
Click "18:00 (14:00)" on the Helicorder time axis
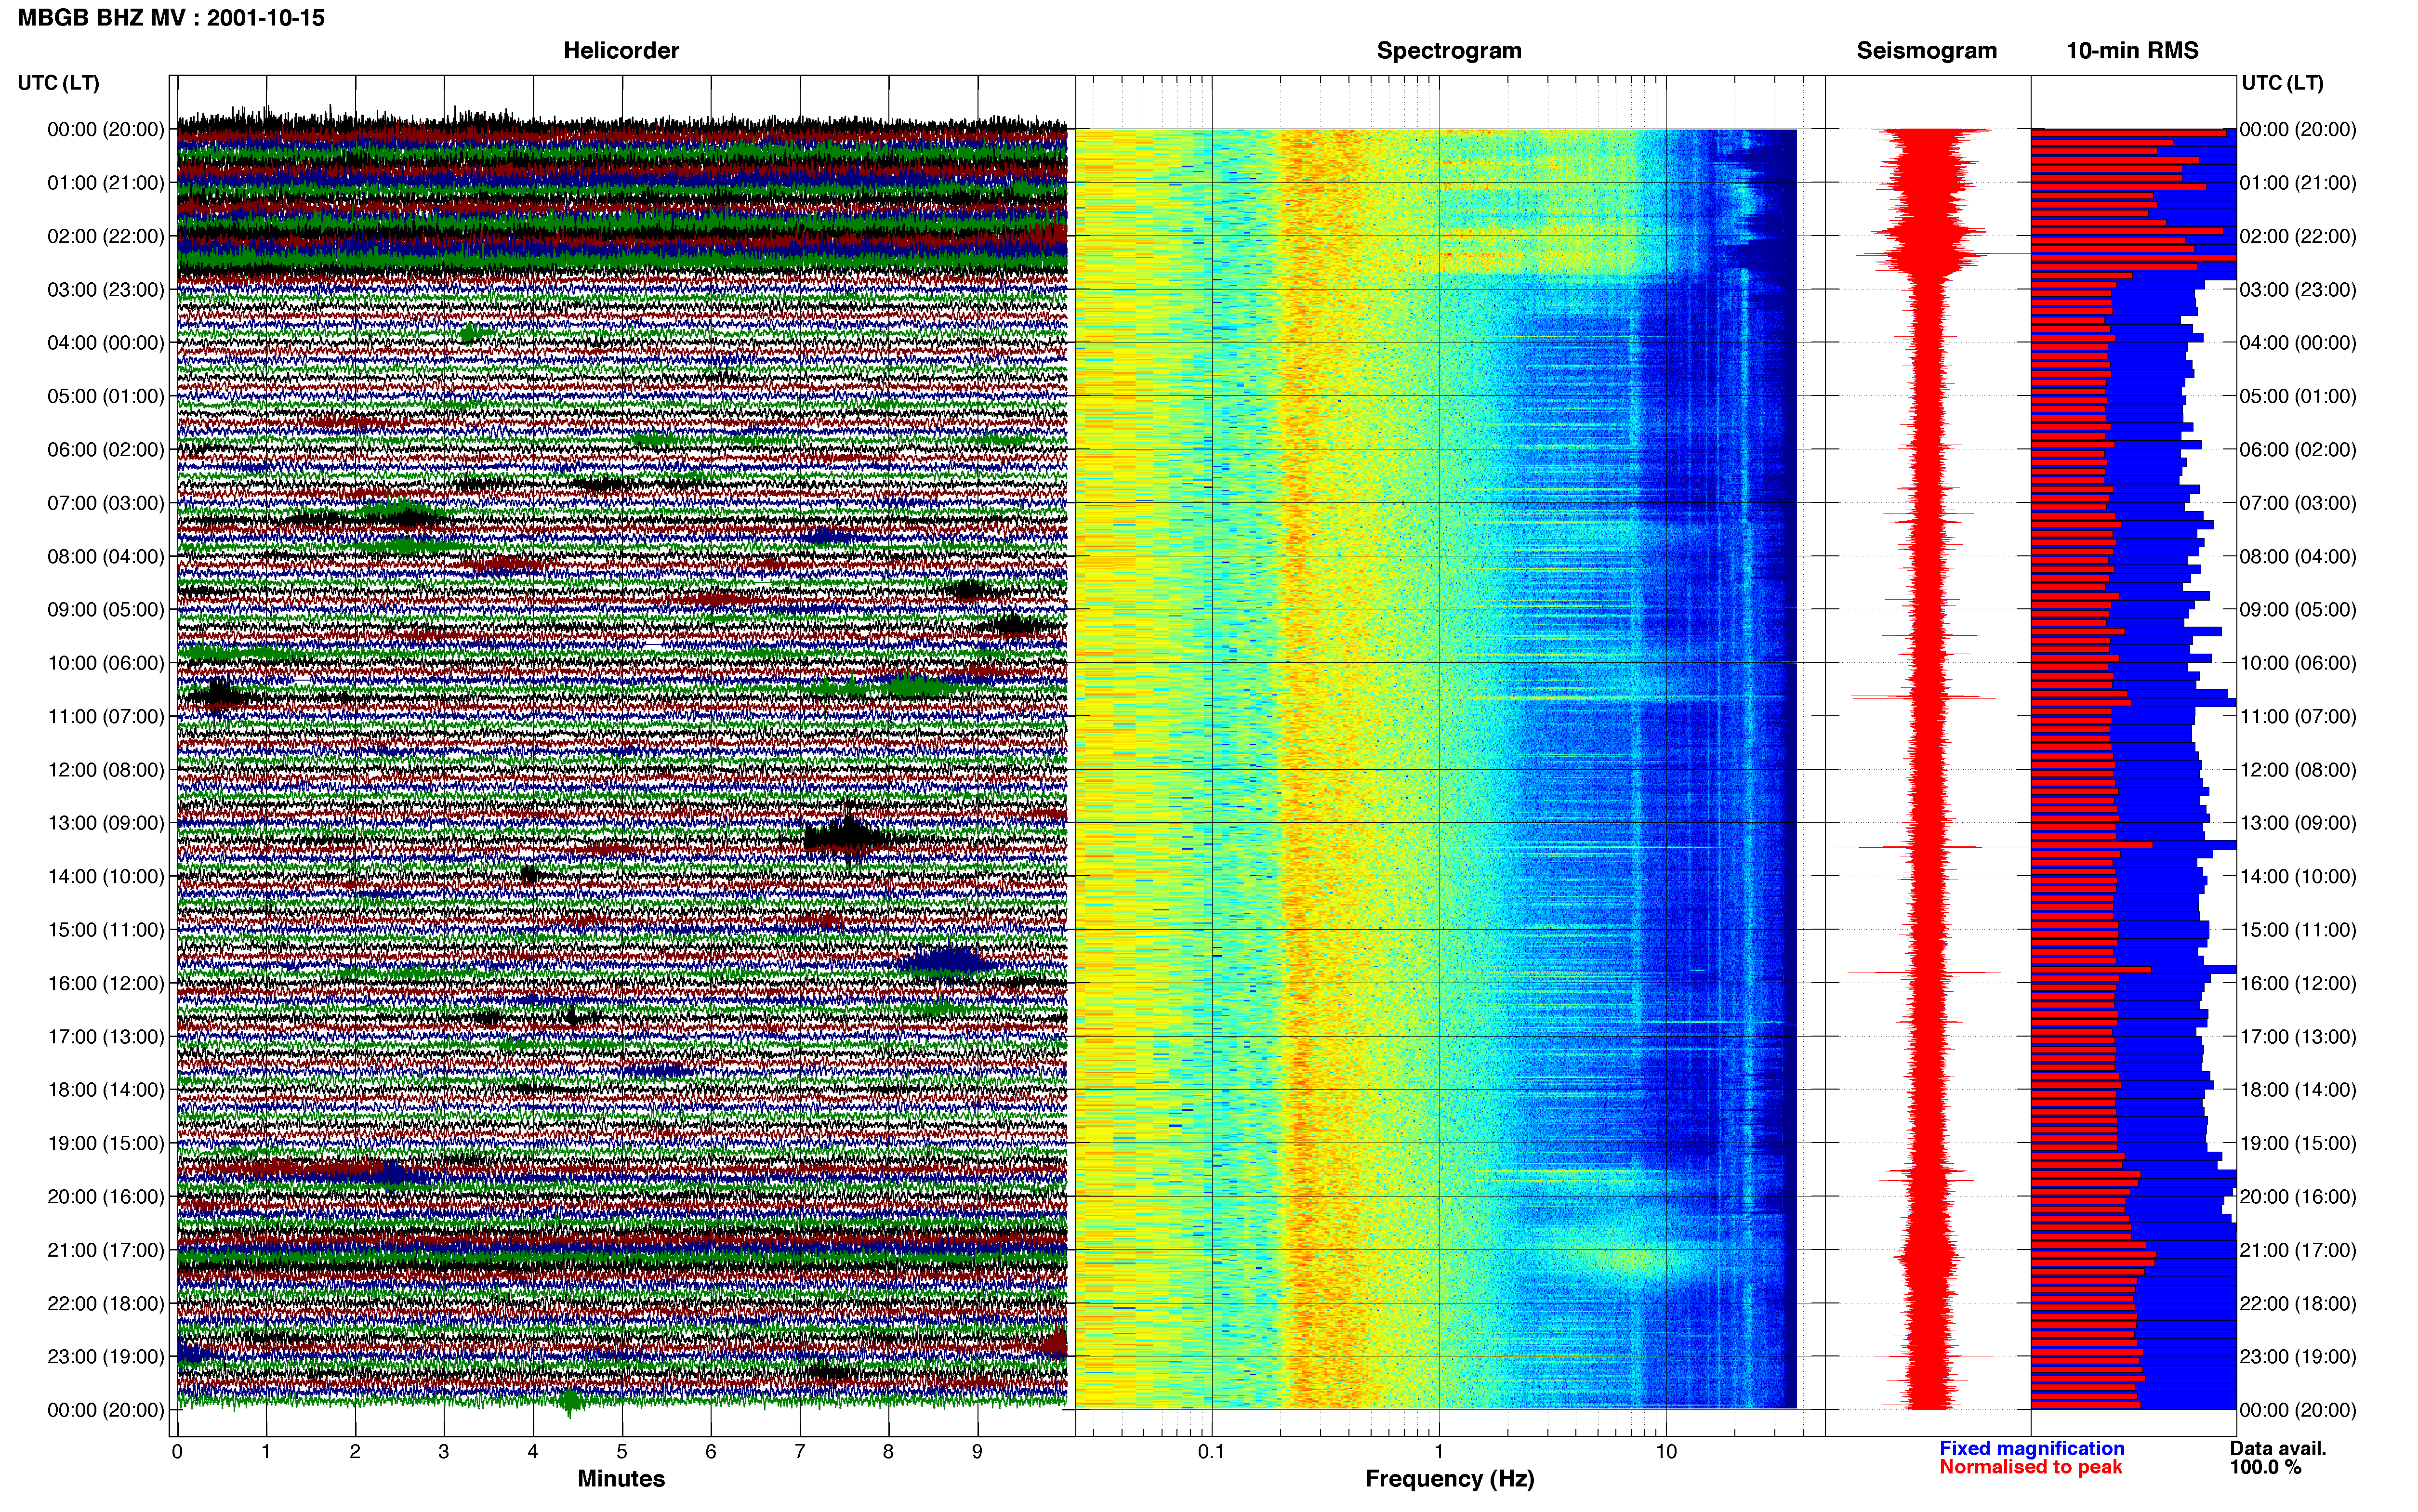point(105,1090)
